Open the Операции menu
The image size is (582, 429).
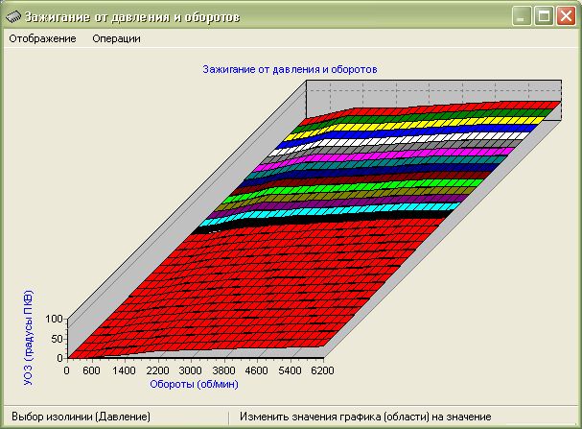116,39
